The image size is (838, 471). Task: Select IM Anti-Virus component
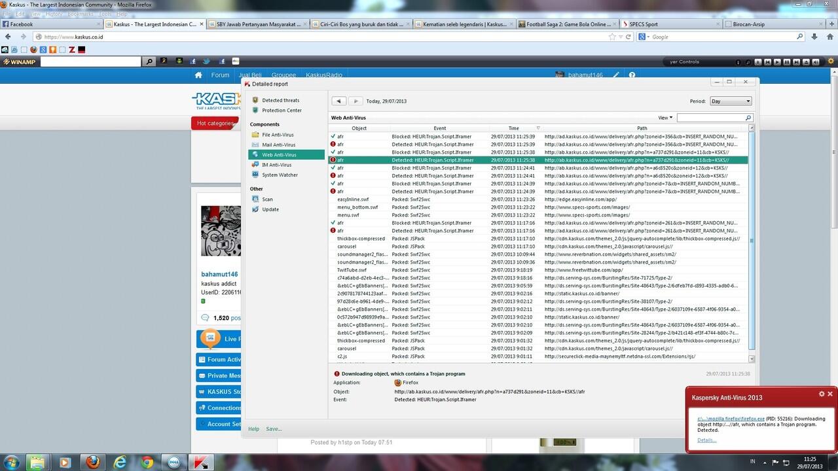(276, 165)
